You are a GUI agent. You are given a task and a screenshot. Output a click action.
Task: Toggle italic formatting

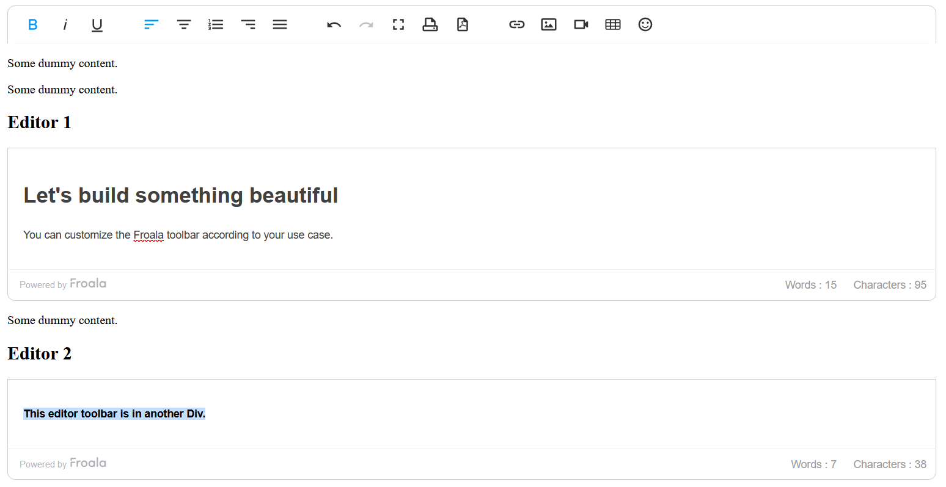tap(65, 24)
